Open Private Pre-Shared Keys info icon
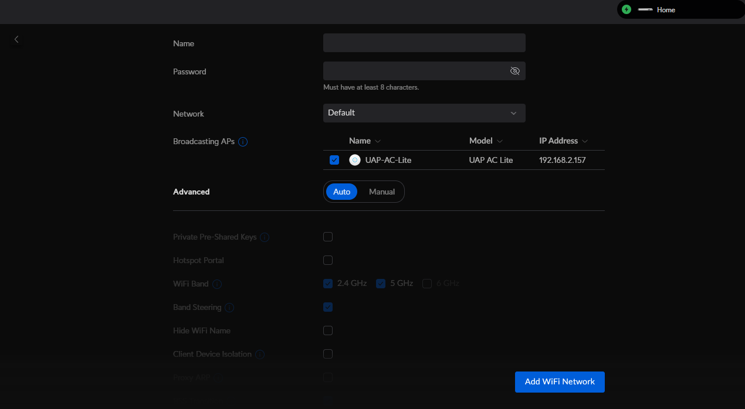This screenshot has height=409, width=745. (x=265, y=237)
